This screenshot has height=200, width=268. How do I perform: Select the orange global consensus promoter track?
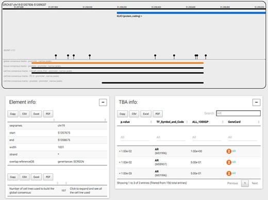pos(118,63)
